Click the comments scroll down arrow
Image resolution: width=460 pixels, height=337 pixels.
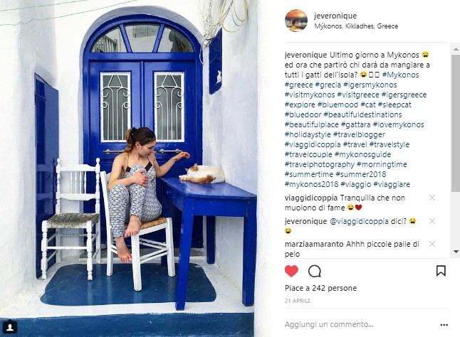[456, 251]
